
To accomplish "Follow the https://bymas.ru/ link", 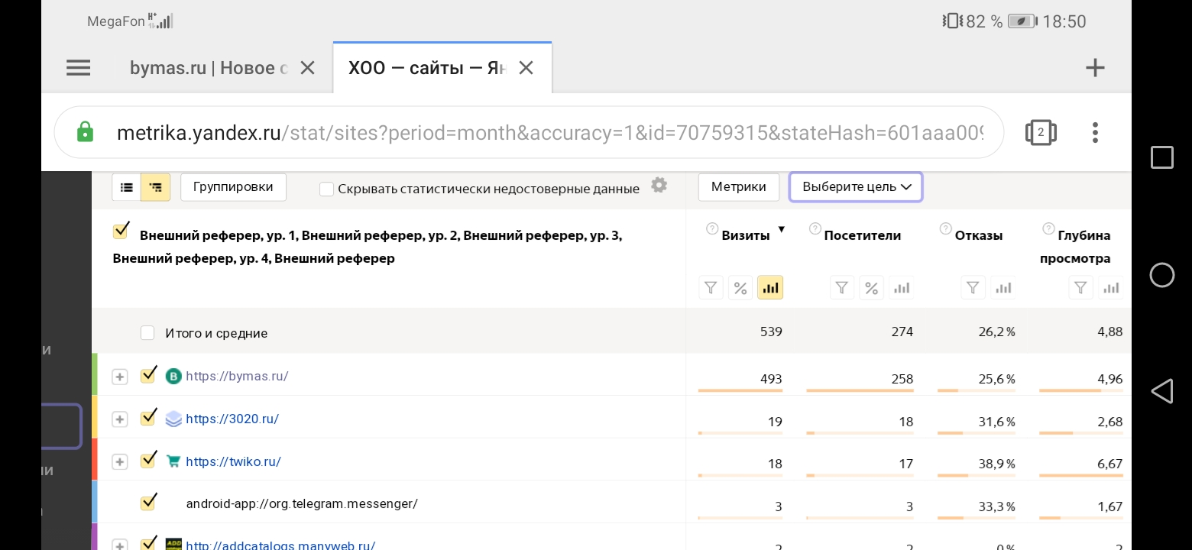I will [237, 376].
